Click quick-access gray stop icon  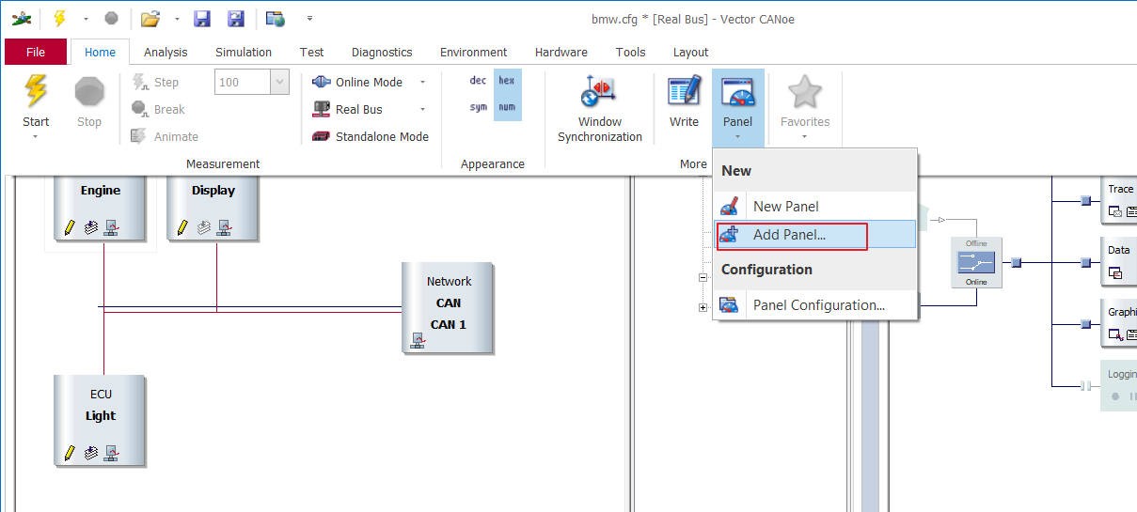click(112, 18)
